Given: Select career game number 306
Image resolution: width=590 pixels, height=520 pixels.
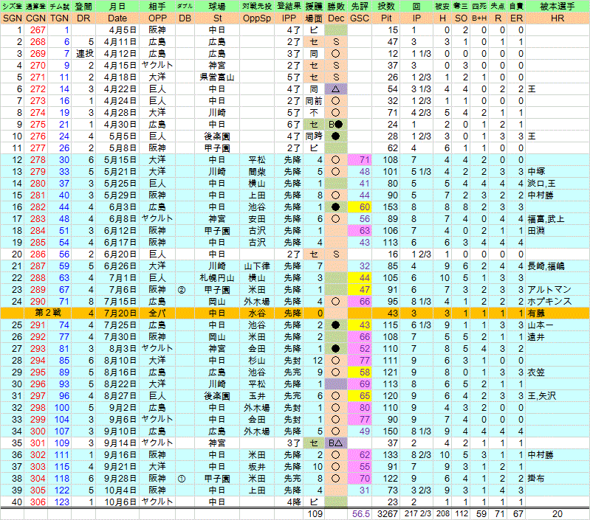Looking at the screenshot, I should point(38,502).
